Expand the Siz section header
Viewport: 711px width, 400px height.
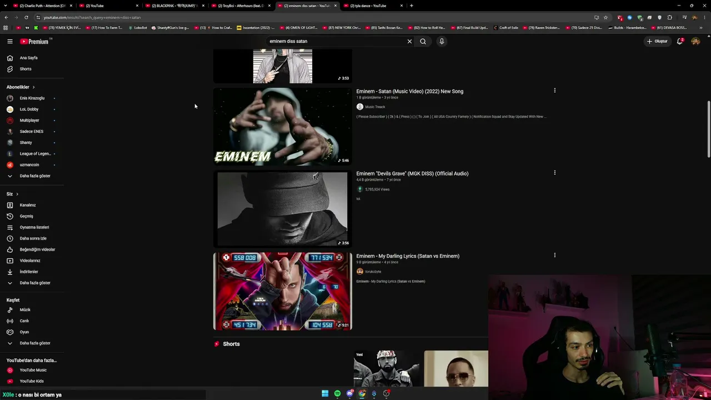click(x=12, y=194)
